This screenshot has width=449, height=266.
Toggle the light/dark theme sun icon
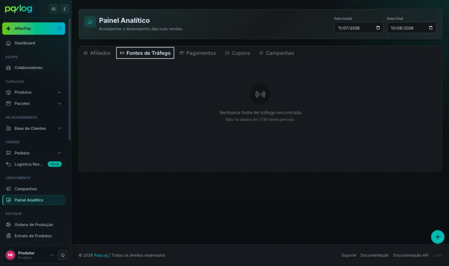[54, 9]
